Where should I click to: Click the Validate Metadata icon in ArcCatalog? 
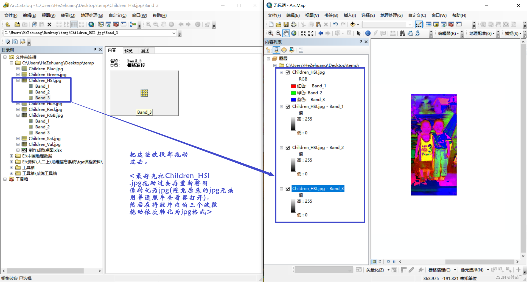pyautogui.click(x=7, y=42)
